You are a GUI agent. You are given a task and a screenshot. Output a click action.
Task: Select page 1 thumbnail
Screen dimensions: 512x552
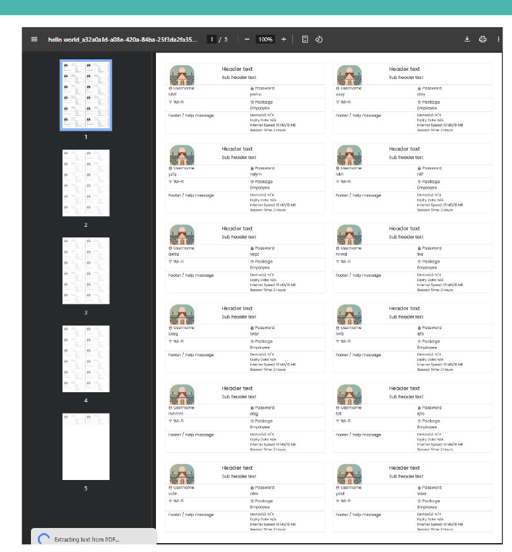pyautogui.click(x=86, y=95)
